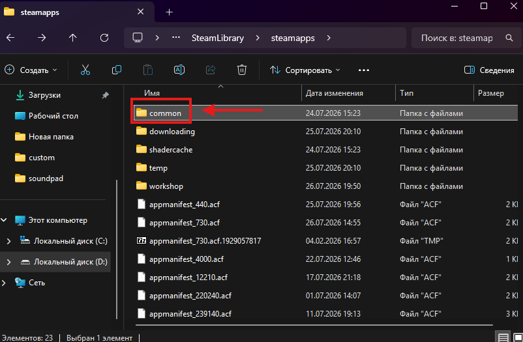
Task: Click the horizontal scrollbar under file list
Action: pyautogui.click(x=314, y=324)
